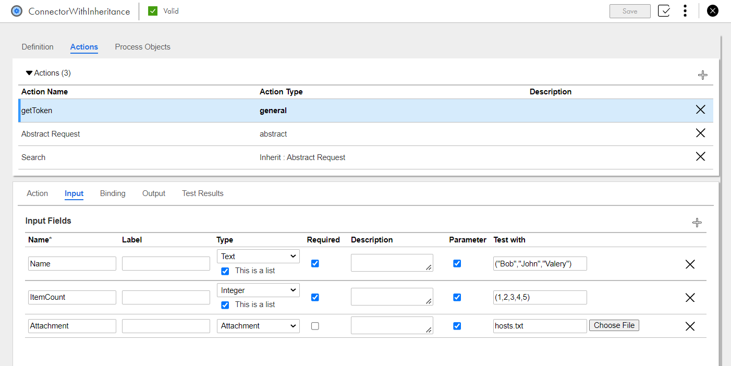The width and height of the screenshot is (731, 366).
Task: Enable Required for the Attachment field
Action: click(315, 326)
